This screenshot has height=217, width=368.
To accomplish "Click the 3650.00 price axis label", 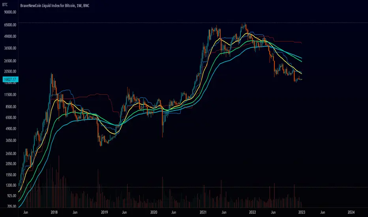I will pos(11,140).
